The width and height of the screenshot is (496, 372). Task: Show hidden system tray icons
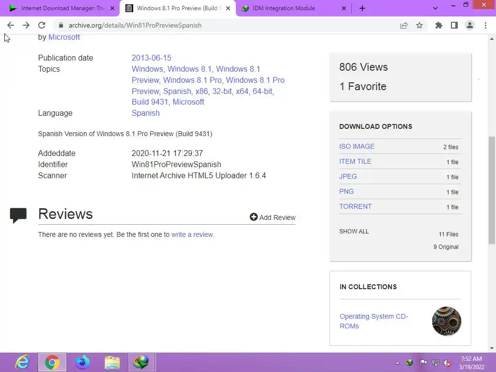(397, 363)
